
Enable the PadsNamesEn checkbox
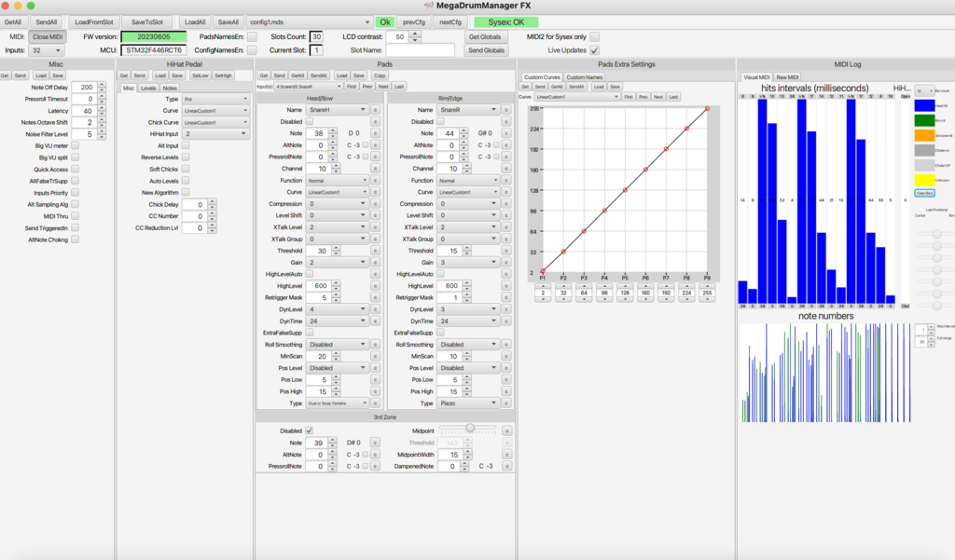click(x=252, y=36)
